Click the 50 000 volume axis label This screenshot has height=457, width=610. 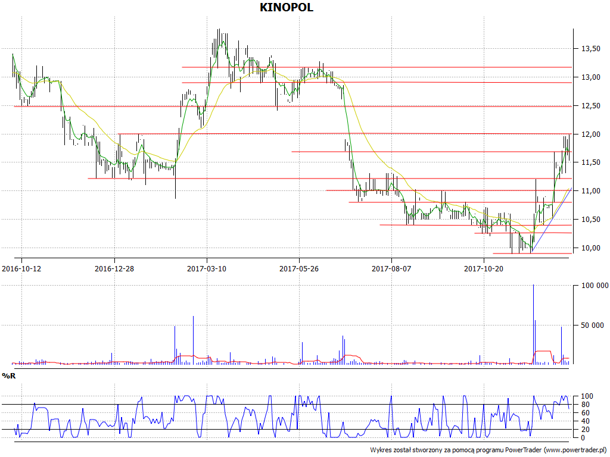pyautogui.click(x=593, y=325)
